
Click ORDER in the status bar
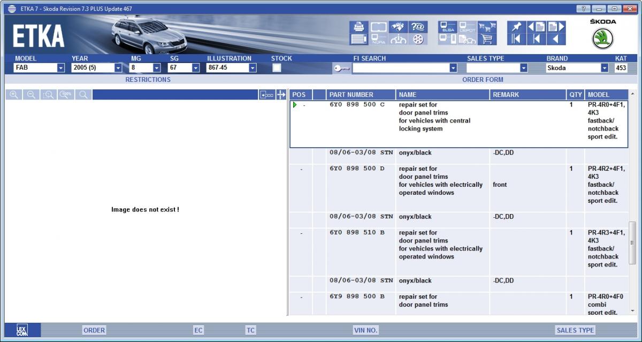click(94, 330)
